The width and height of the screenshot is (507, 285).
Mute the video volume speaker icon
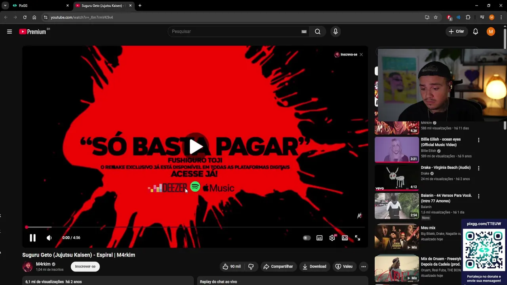pyautogui.click(x=49, y=238)
